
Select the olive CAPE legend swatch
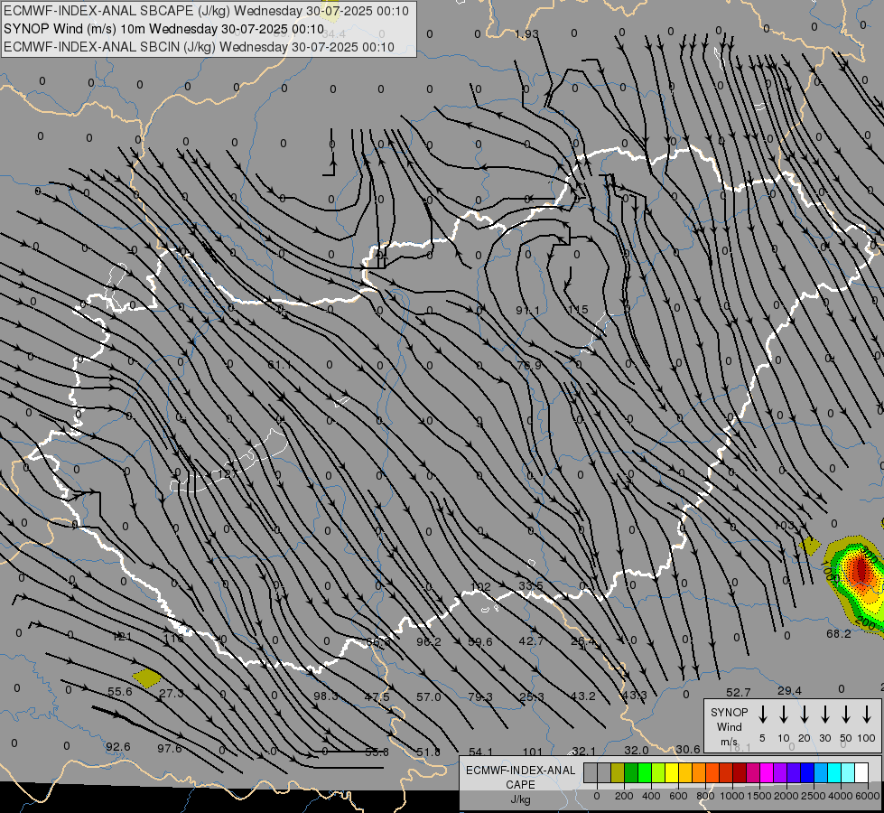[618, 773]
